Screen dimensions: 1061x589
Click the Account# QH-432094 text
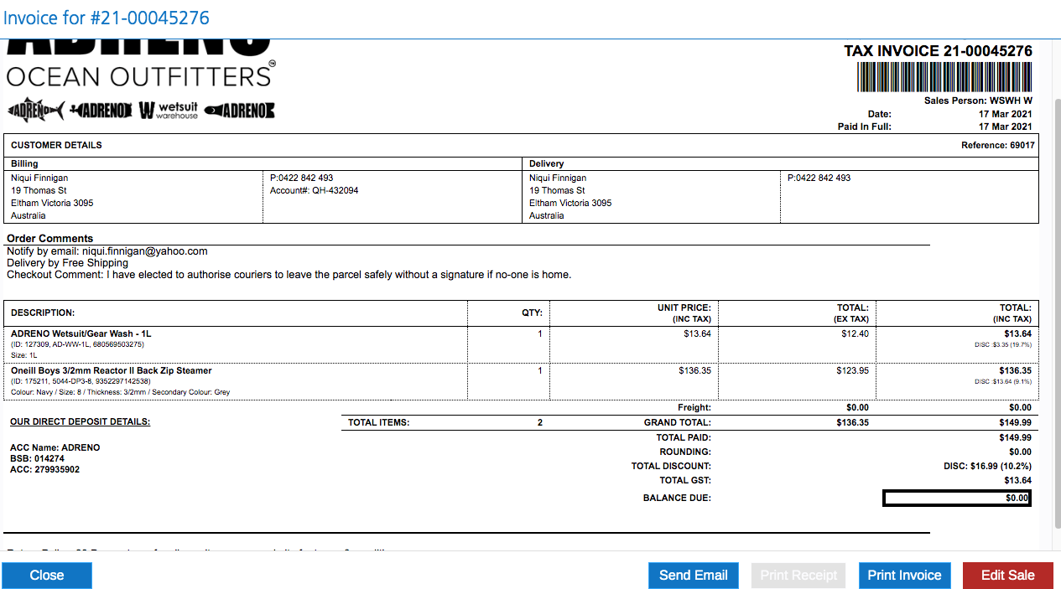coord(314,190)
